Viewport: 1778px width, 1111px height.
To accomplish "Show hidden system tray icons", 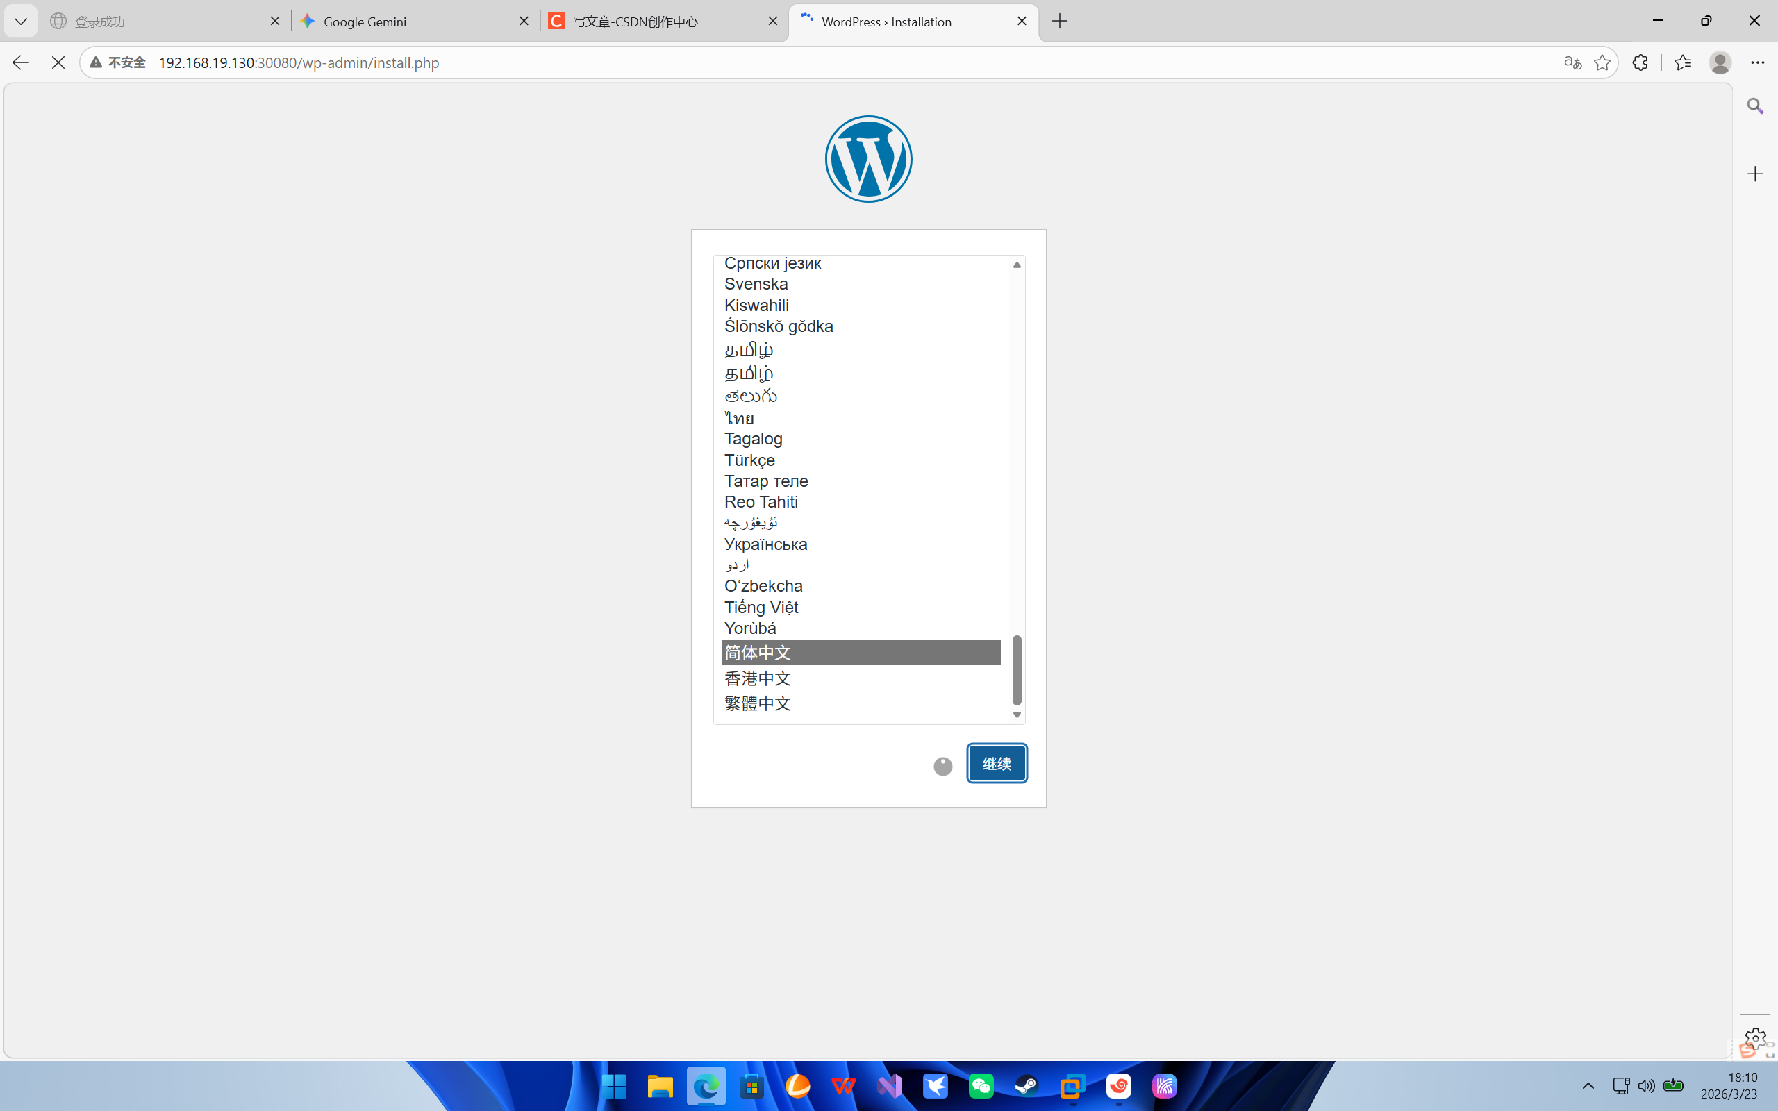I will [x=1588, y=1086].
